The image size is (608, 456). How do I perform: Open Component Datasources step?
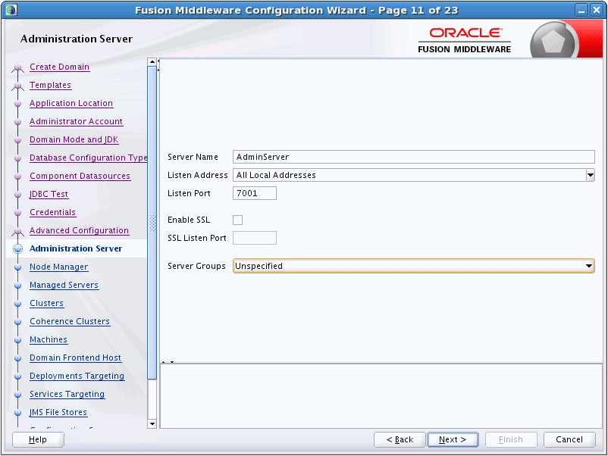pos(80,176)
